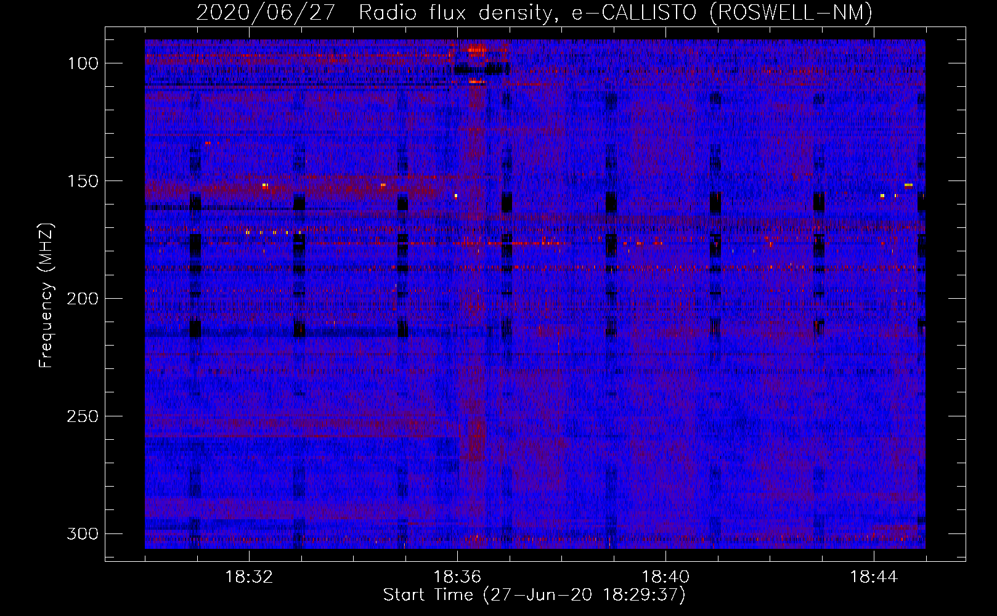
Task: Click the 18:40 time tick label
Action: click(x=665, y=577)
